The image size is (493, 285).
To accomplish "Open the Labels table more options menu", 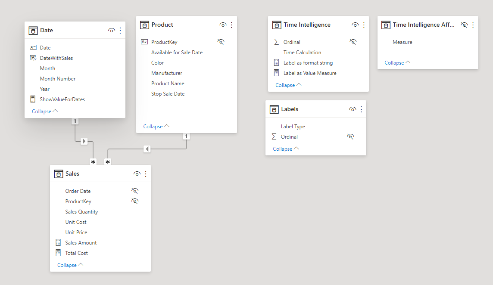I will click(x=361, y=109).
